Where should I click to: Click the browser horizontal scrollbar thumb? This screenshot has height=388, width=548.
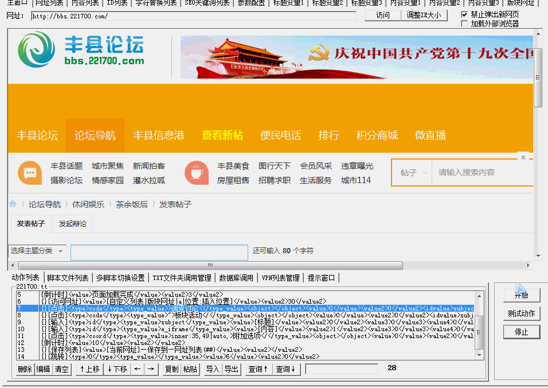coord(210,265)
